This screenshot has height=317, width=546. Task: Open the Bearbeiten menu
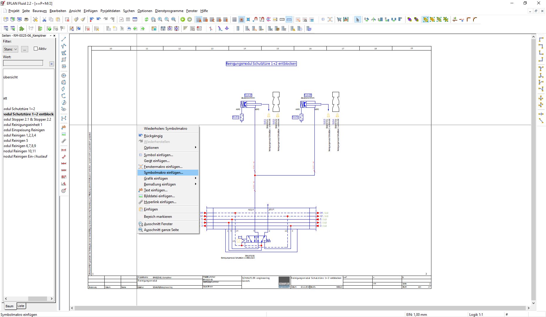[58, 11]
